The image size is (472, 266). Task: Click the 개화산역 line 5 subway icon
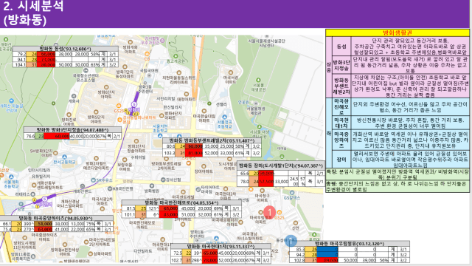pos(44,199)
